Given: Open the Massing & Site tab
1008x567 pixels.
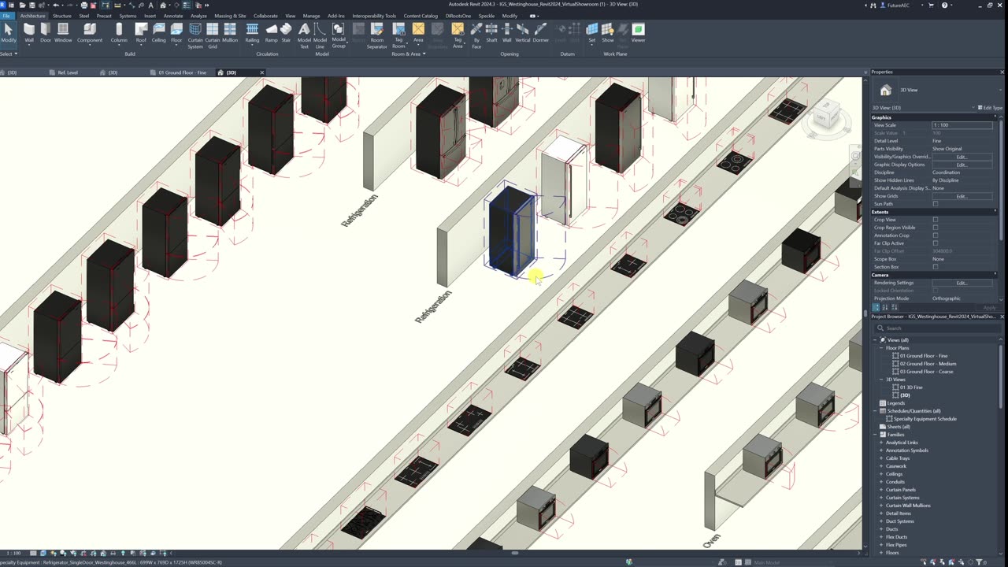Looking at the screenshot, I should click(230, 16).
